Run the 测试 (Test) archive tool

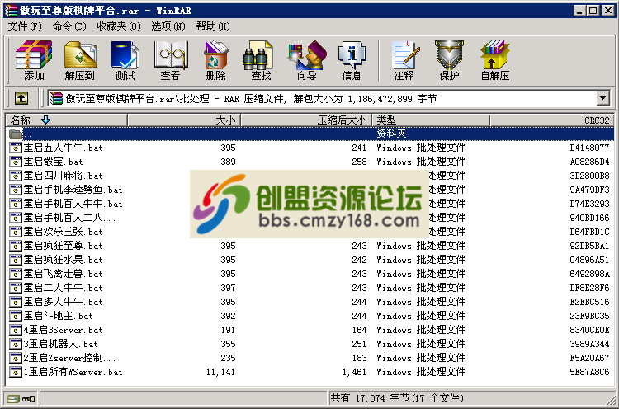point(125,60)
